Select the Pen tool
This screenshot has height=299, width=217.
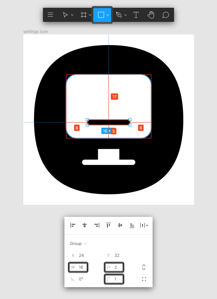coord(119,15)
